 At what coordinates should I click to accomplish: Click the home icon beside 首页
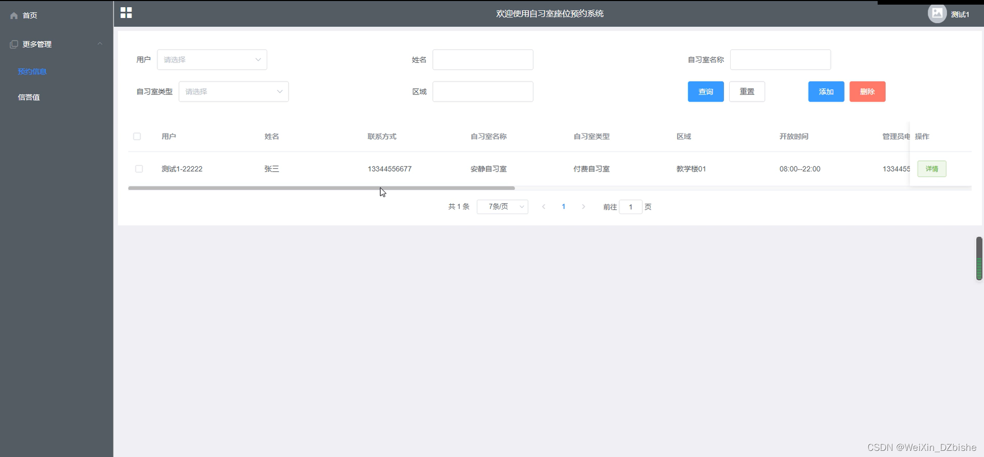(x=14, y=15)
